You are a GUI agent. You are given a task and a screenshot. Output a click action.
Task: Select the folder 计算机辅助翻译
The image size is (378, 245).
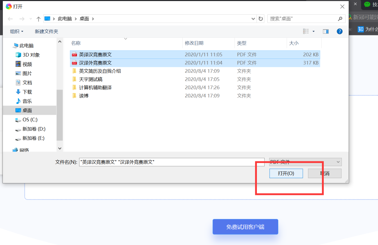pyautogui.click(x=95, y=87)
